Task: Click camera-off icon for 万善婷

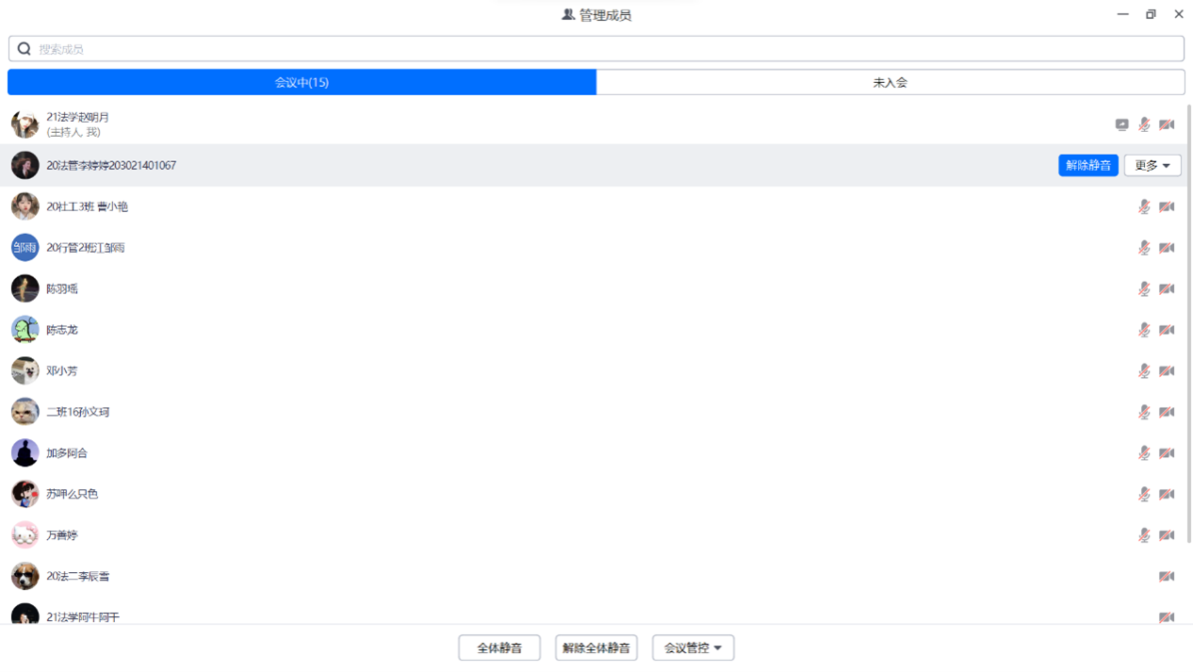Action: (1167, 535)
